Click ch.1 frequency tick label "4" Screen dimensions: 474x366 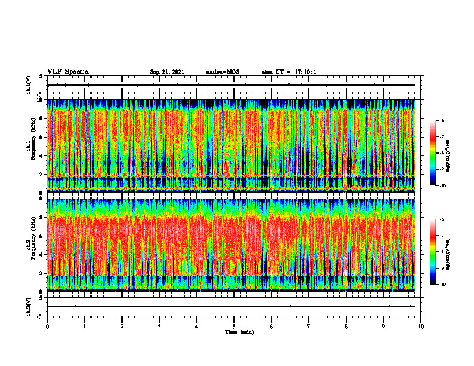[x=42, y=156]
